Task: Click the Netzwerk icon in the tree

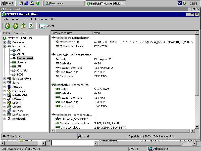Action: (x=9, y=99)
